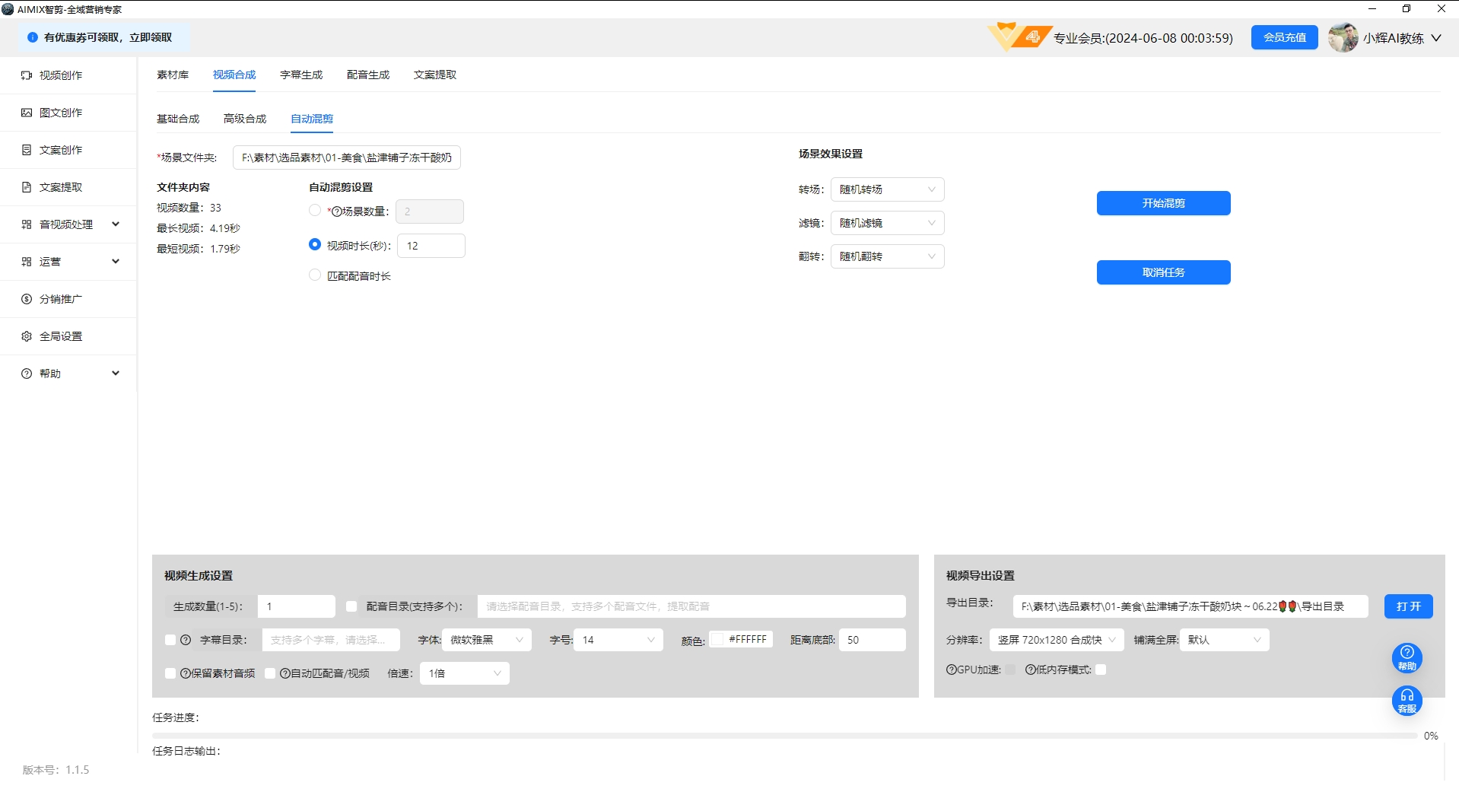
Task: Tick the 配音目录 checkbox
Action: [351, 606]
